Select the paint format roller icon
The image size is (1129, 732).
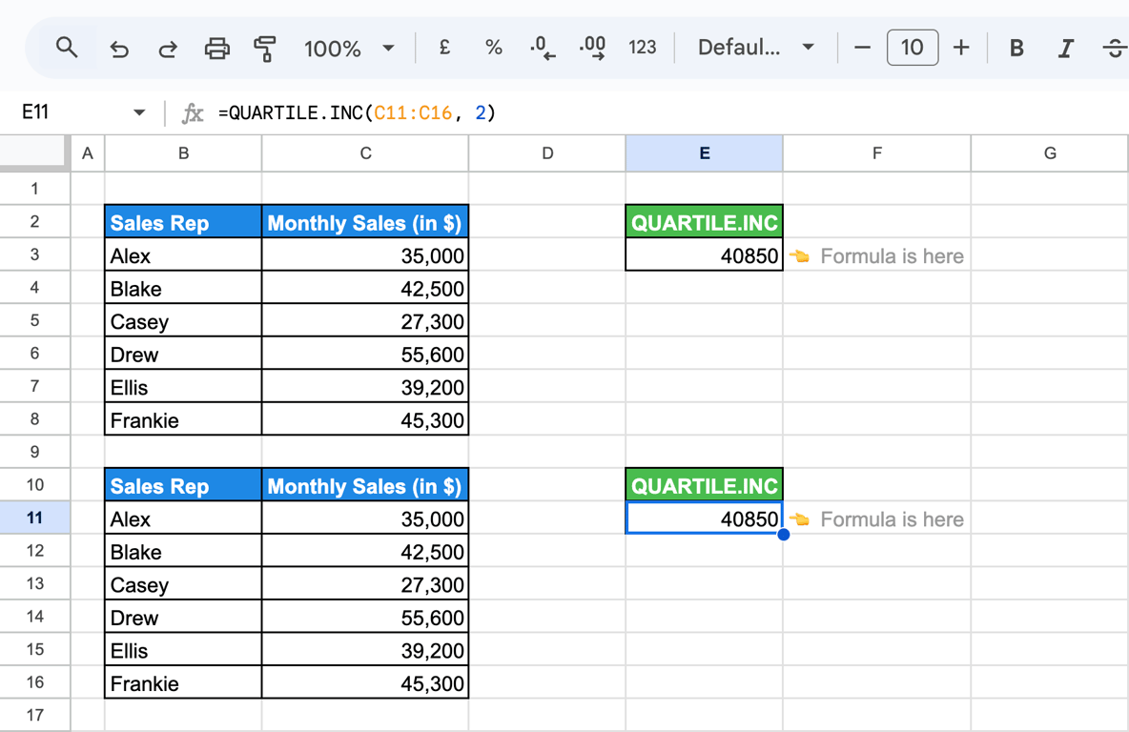click(265, 49)
